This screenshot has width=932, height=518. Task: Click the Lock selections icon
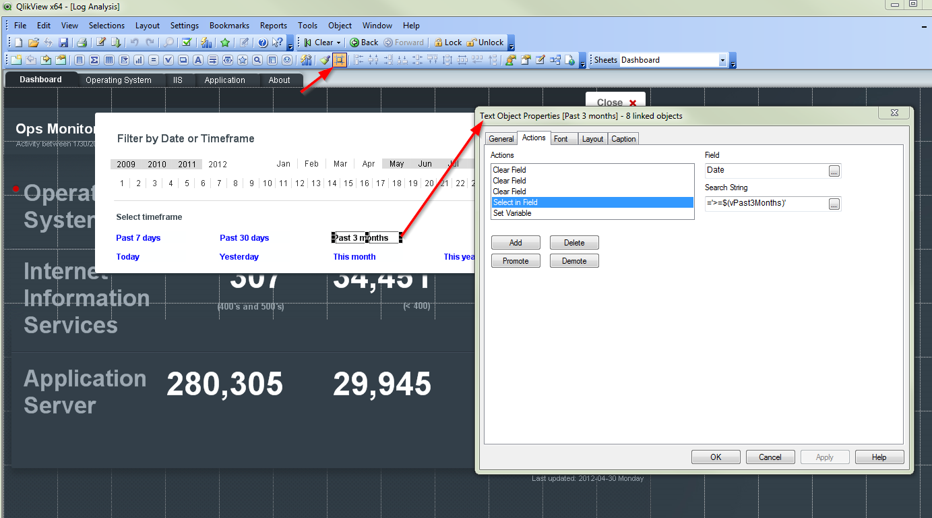[x=447, y=42]
